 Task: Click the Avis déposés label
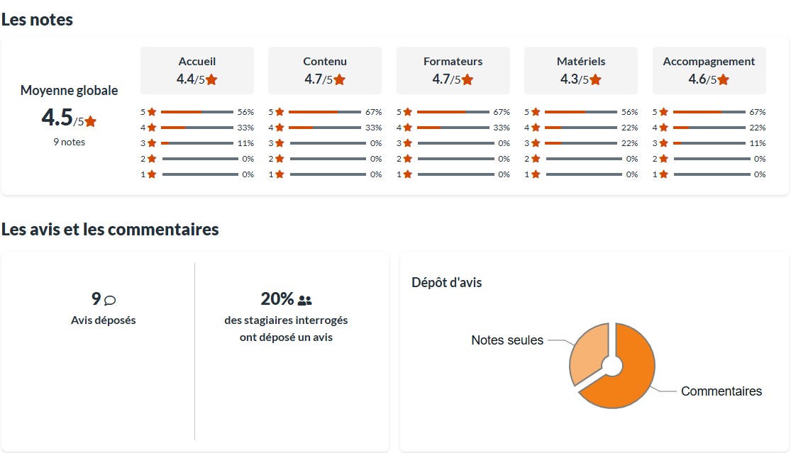(104, 320)
